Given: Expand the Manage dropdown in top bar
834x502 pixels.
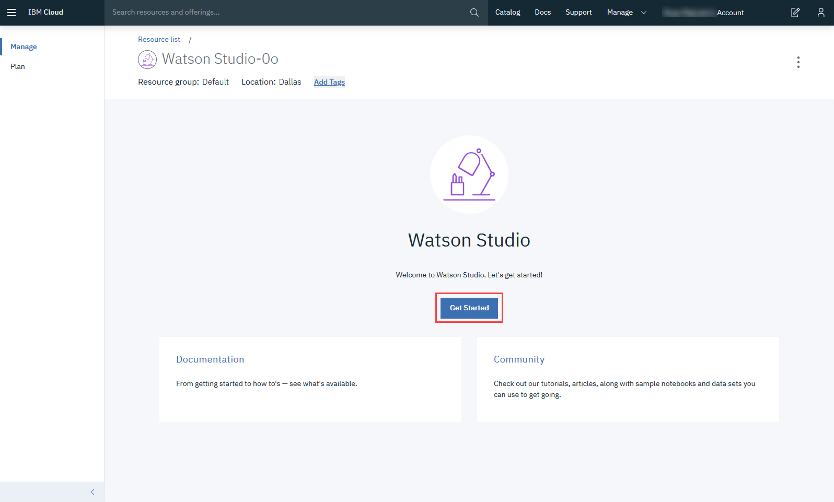Looking at the screenshot, I should pyautogui.click(x=627, y=13).
